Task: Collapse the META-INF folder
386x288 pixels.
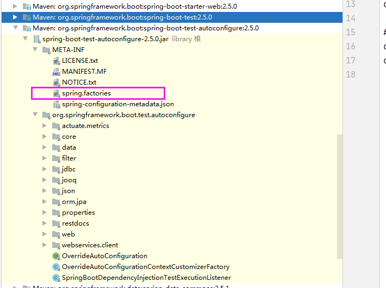Action: [x=35, y=49]
